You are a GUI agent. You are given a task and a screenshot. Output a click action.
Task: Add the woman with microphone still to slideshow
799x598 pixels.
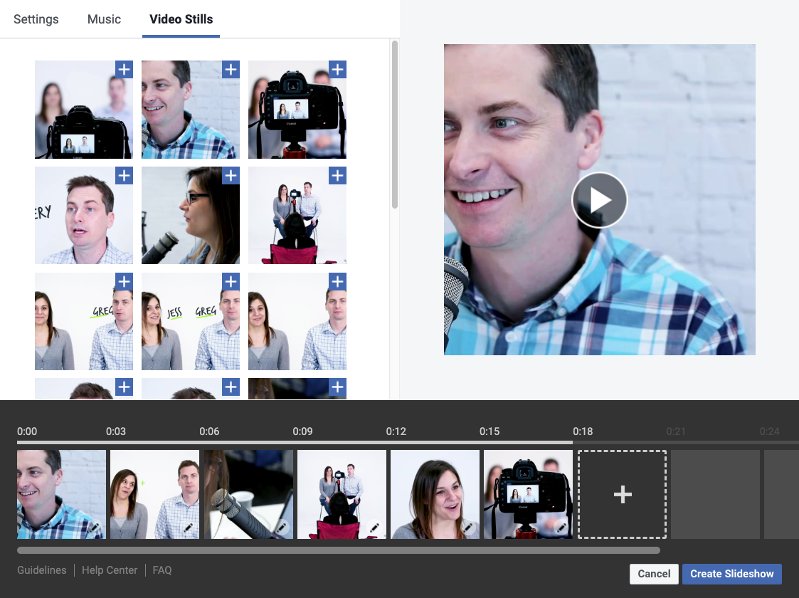[x=231, y=176]
